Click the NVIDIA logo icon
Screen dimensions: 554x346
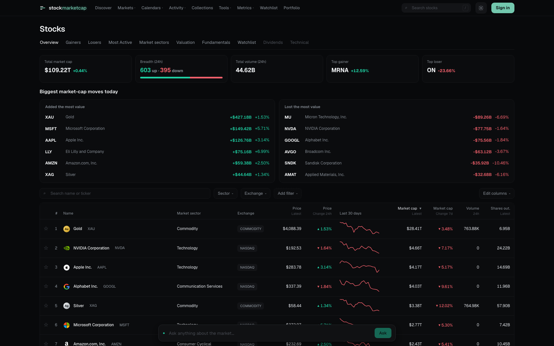point(67,248)
